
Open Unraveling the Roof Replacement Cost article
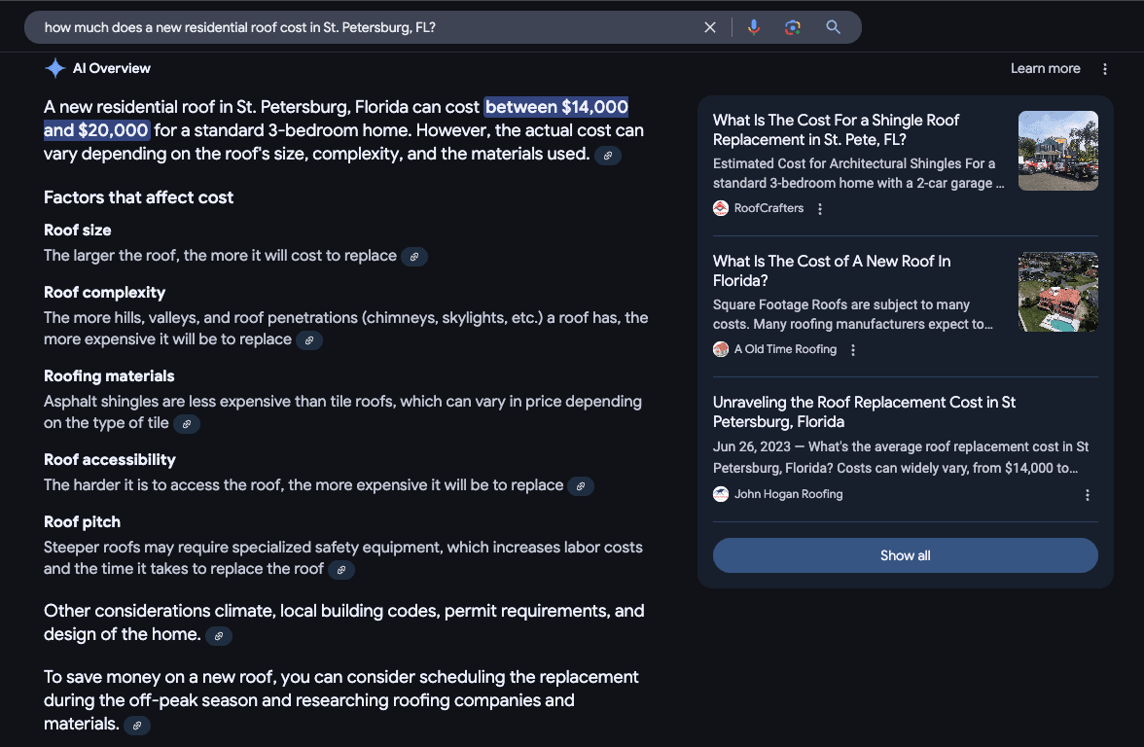[x=864, y=412]
